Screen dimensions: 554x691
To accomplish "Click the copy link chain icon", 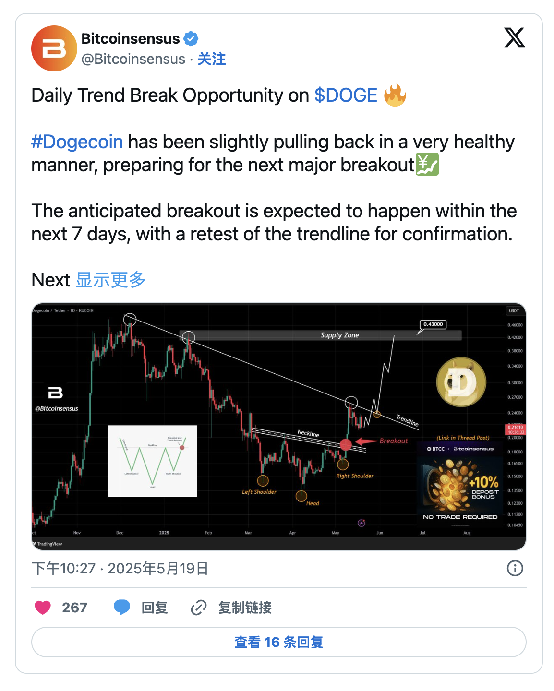I will click(198, 608).
